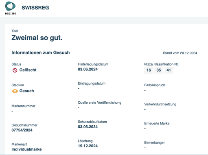208x155 pixels.
Task: Click the 'Markenart' label
Action: coord(19,144)
